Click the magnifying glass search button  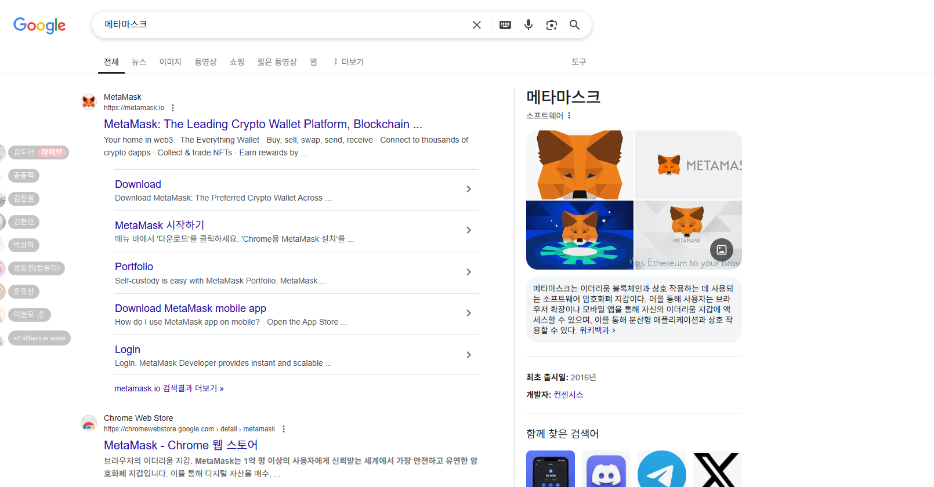(x=574, y=25)
